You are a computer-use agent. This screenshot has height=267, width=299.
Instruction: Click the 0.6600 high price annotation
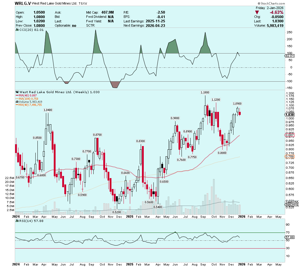tap(125, 173)
